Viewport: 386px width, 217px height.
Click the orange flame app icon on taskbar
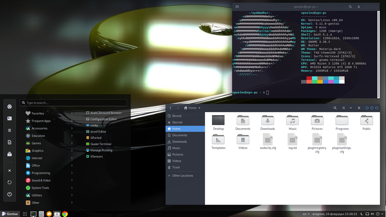coord(49,214)
